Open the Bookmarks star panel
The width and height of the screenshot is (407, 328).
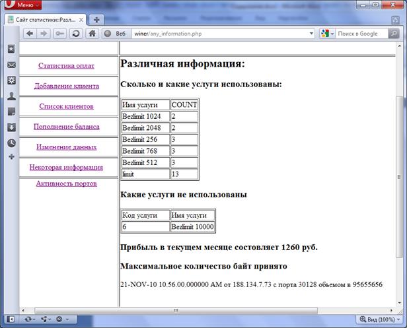(x=11, y=49)
